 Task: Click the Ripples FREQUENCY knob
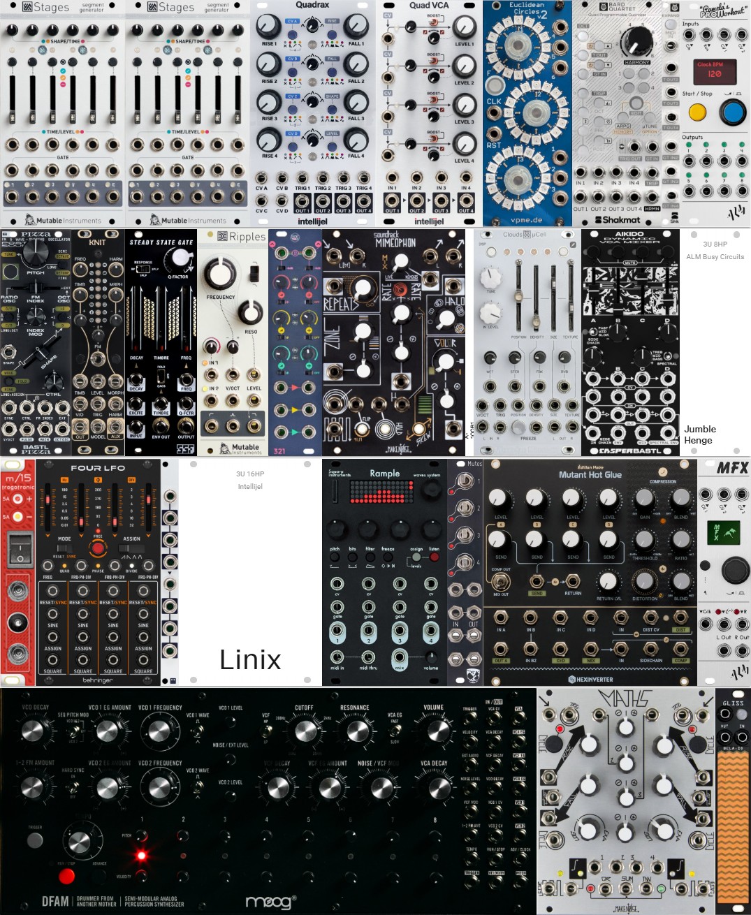pos(220,273)
